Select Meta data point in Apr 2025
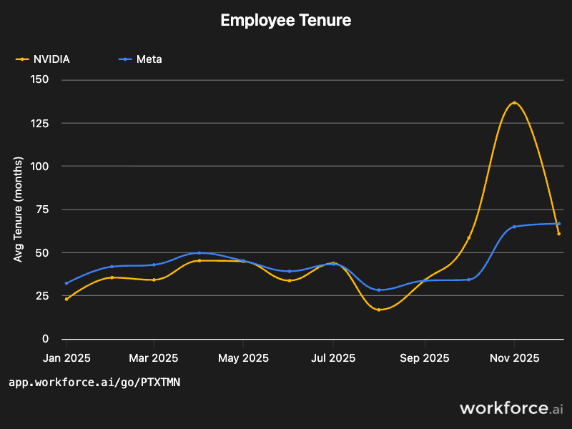The width and height of the screenshot is (572, 429). click(x=199, y=253)
